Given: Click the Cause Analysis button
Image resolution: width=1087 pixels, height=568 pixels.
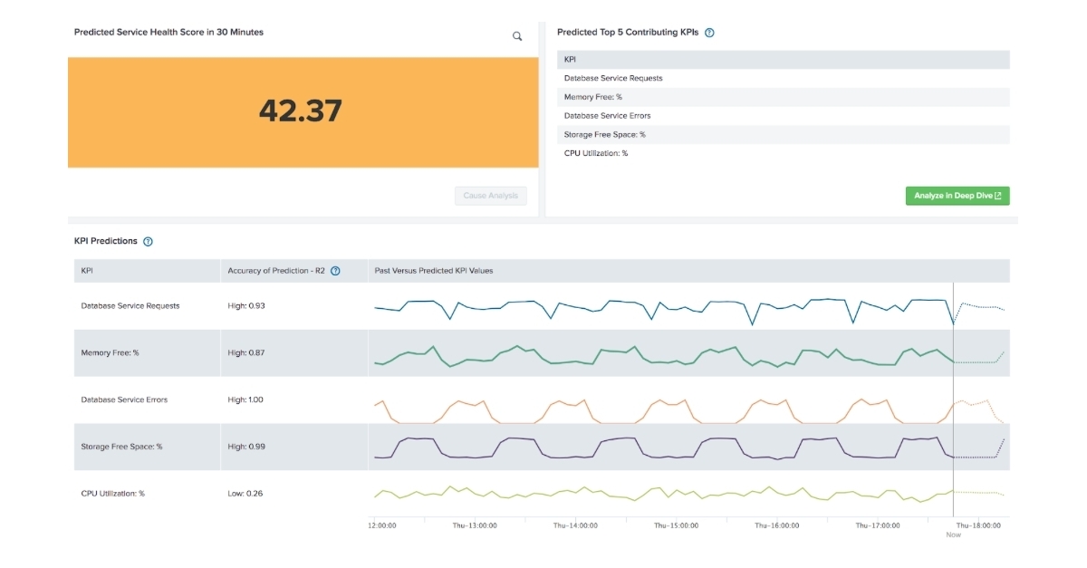Looking at the screenshot, I should [x=490, y=195].
